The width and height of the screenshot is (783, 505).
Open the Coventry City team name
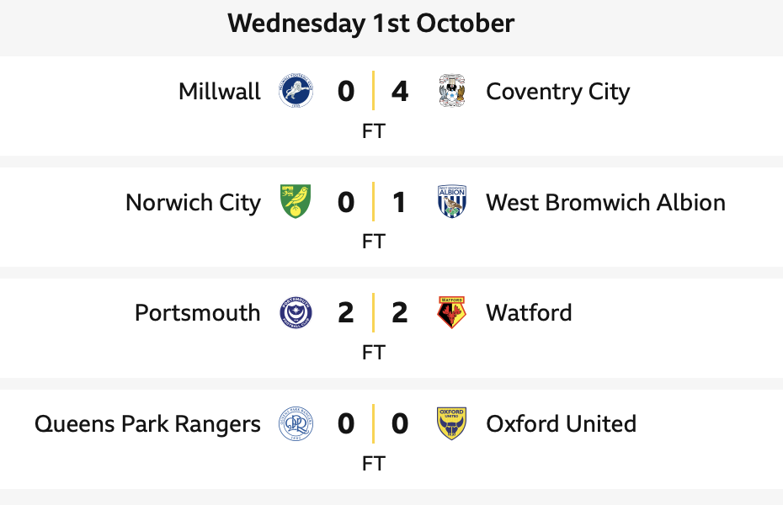click(x=557, y=91)
